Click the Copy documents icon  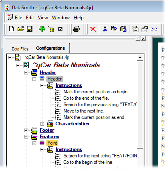coord(114,29)
